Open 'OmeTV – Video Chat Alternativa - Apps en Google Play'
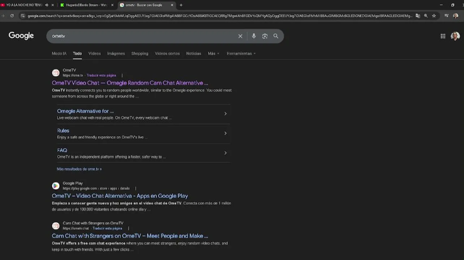Image resolution: width=464 pixels, height=260 pixels. click(120, 196)
